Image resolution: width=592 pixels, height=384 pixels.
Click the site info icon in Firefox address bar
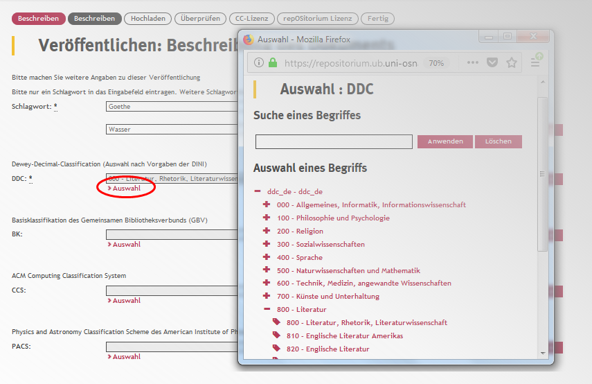tap(259, 62)
